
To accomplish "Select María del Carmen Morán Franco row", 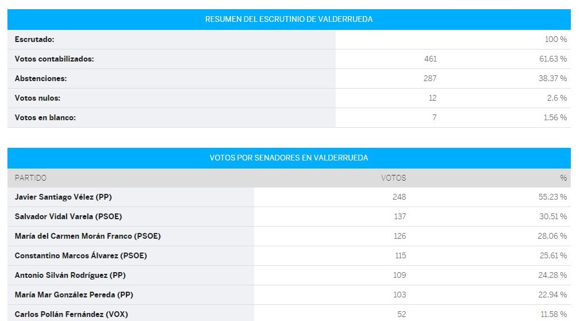I will 289,236.
